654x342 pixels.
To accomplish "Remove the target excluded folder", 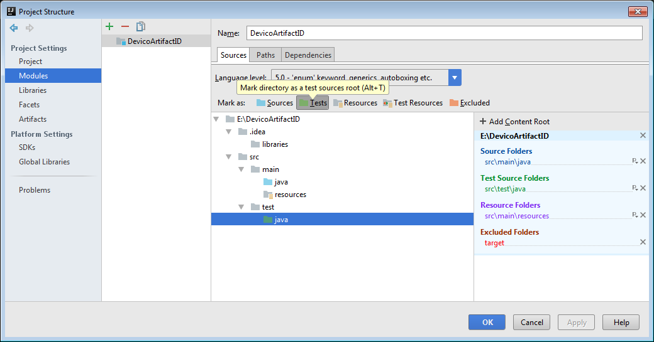I will pos(643,242).
